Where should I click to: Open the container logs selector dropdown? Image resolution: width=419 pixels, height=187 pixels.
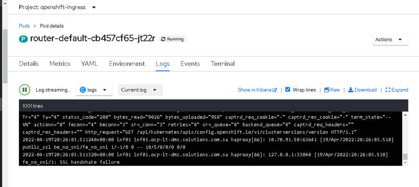coord(95,90)
